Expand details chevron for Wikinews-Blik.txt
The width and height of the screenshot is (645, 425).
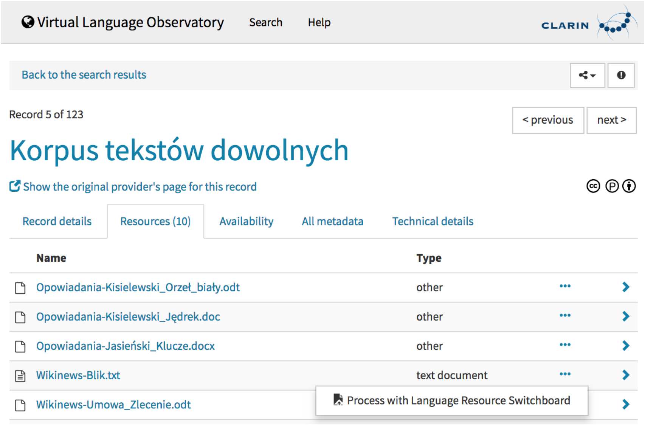click(x=626, y=375)
